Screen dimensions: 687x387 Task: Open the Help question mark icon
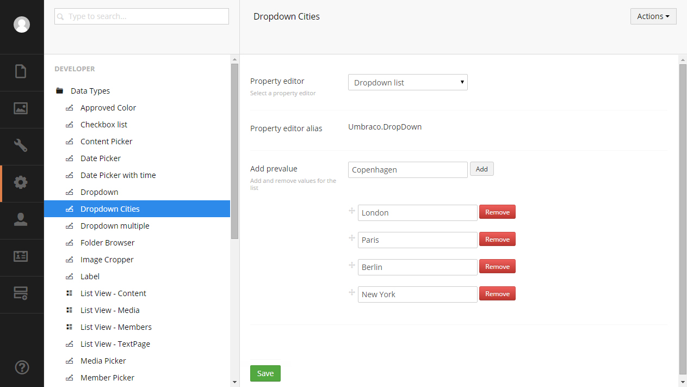[x=22, y=367]
